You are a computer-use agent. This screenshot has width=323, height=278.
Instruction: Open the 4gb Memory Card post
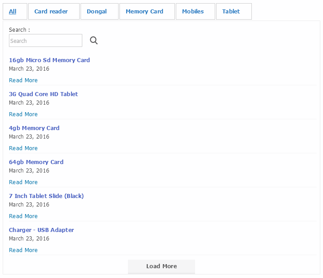[x=34, y=128]
